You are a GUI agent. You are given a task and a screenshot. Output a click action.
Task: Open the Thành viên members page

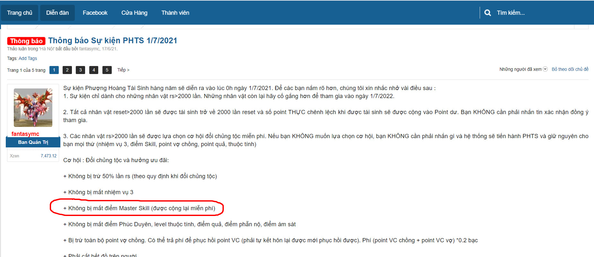tap(175, 13)
